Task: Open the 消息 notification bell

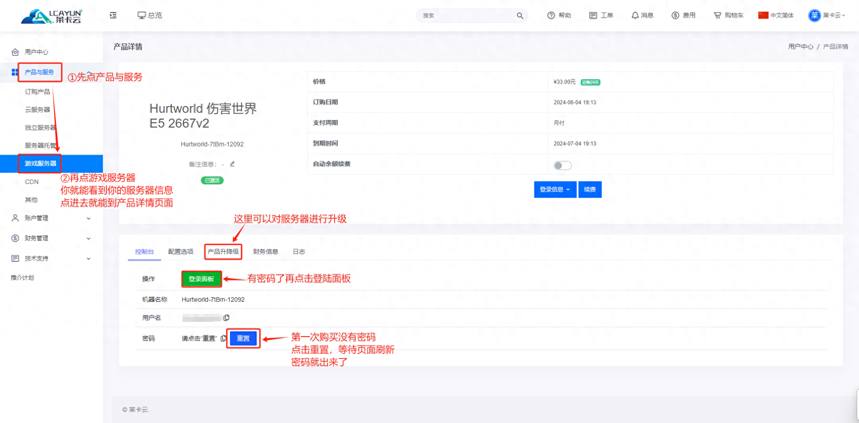Action: 635,15
